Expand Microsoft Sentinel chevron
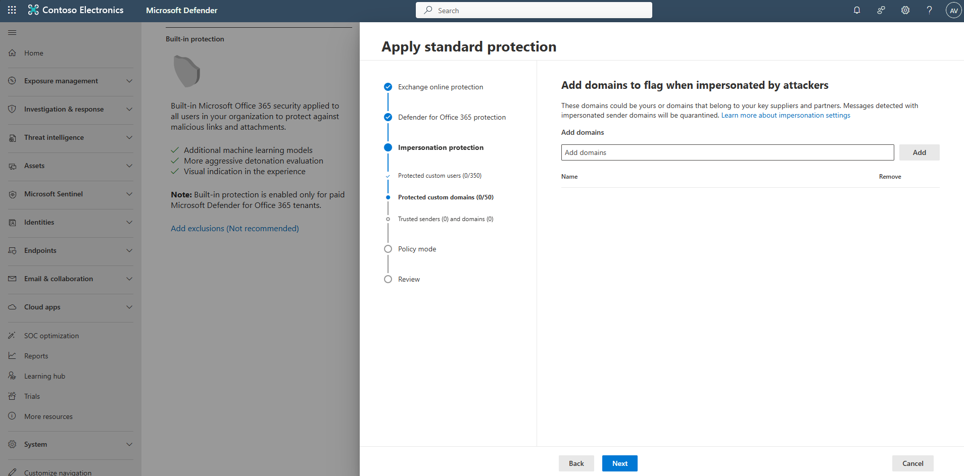Screen dimensions: 964x476 click(129, 194)
